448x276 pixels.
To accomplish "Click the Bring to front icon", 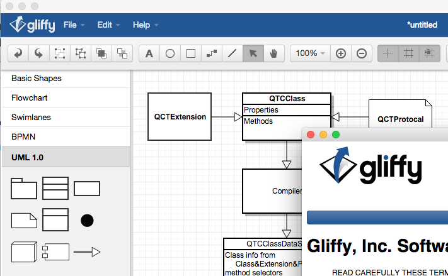I will (101, 53).
